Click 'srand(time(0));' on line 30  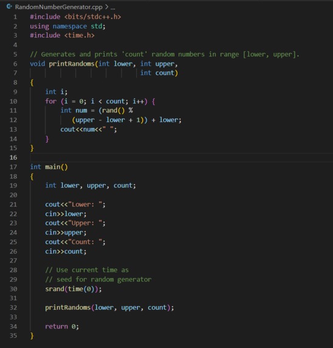tap(74, 289)
